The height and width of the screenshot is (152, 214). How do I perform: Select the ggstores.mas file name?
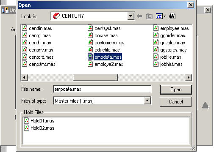[173, 50]
